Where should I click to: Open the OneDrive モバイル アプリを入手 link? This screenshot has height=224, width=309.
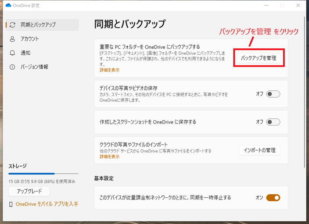pos(47,204)
